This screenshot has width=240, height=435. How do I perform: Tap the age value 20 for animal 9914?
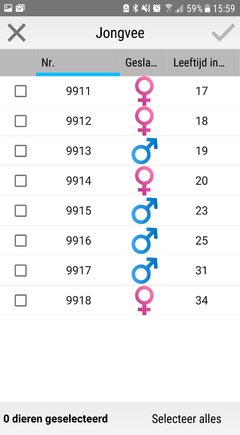click(x=202, y=181)
